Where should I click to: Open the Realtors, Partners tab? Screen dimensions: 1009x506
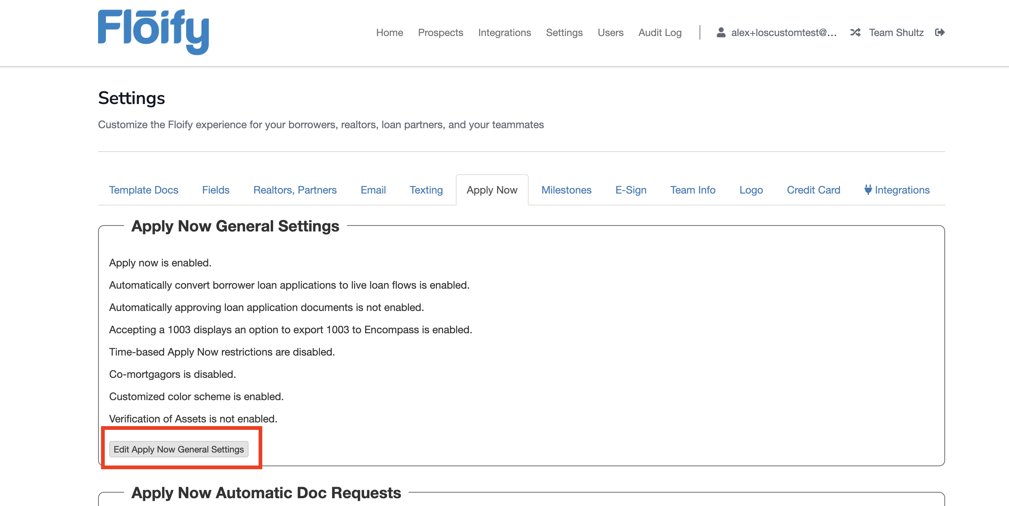coord(295,190)
